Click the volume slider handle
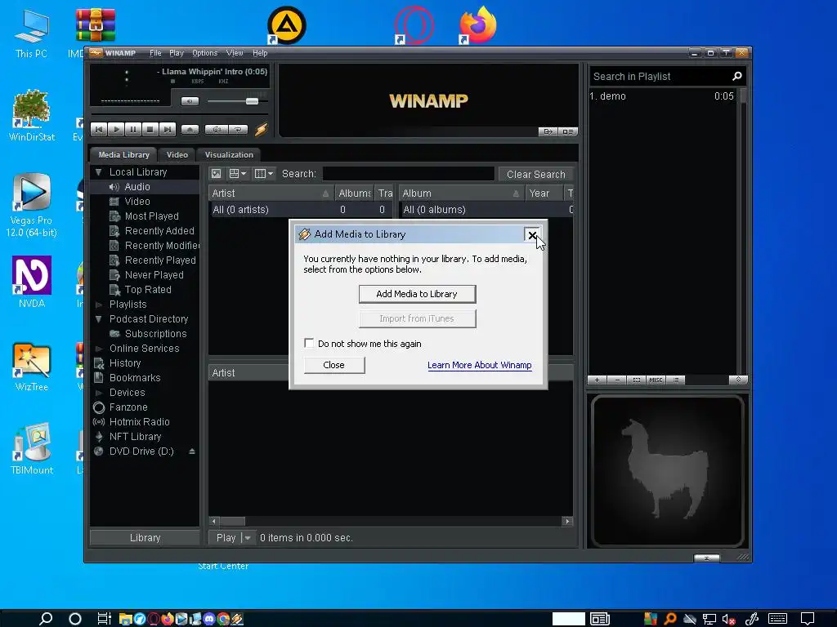 click(252, 100)
